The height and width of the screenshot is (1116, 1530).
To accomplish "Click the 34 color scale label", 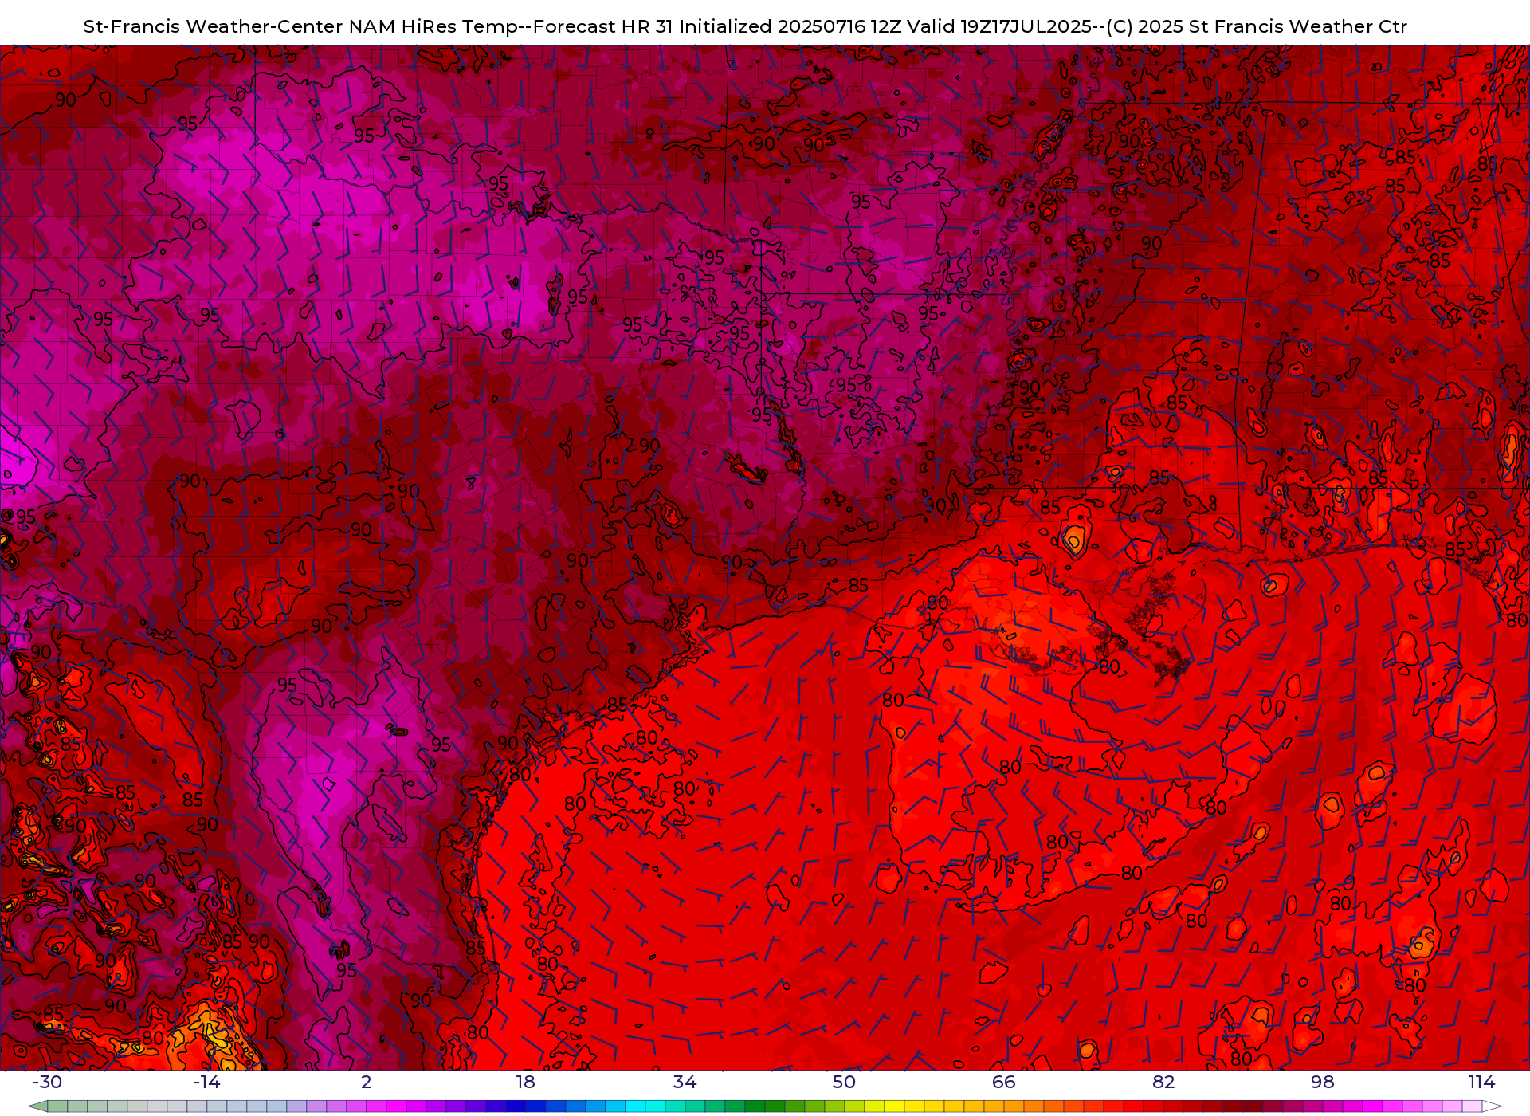I will click(x=685, y=1082).
